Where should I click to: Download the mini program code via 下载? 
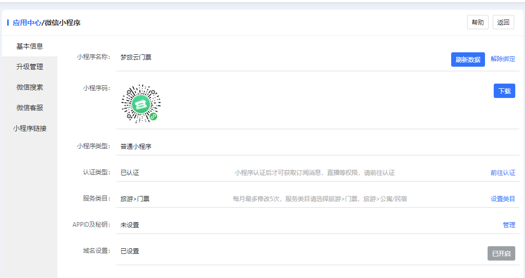pos(504,91)
